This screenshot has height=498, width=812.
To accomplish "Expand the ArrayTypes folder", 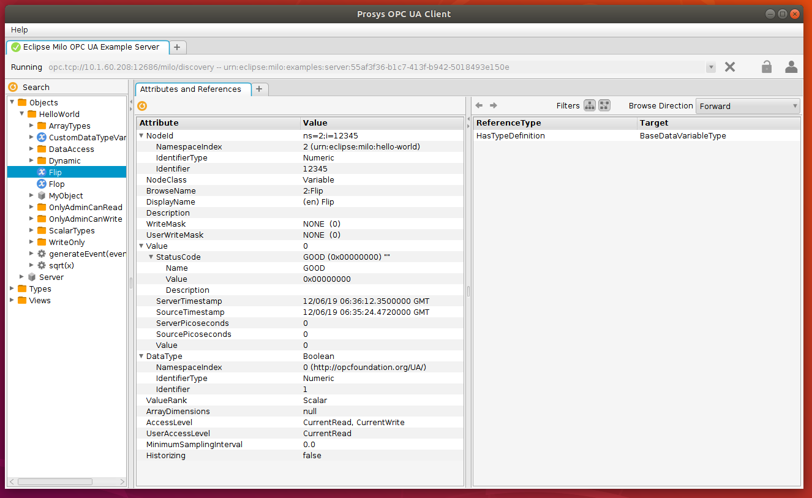I will tap(32, 126).
